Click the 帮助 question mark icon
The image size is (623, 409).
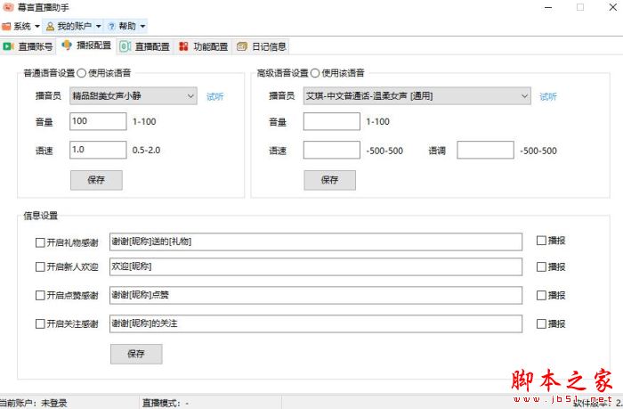point(111,27)
